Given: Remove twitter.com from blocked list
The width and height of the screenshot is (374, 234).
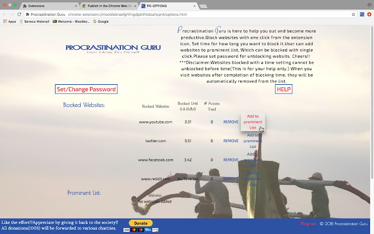Looking at the screenshot, I should (x=231, y=141).
